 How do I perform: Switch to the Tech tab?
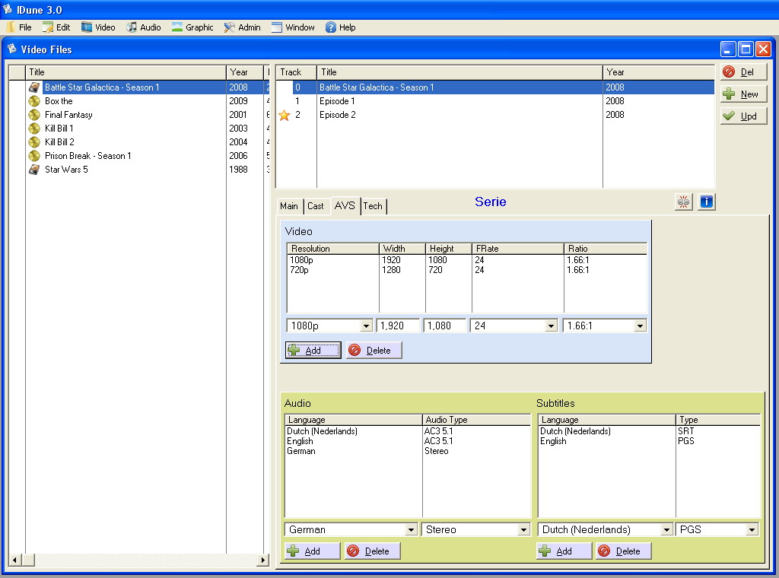tap(373, 206)
